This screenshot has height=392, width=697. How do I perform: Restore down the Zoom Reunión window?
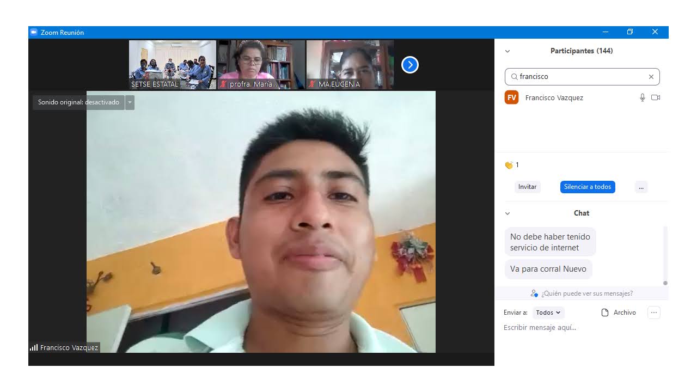pos(630,32)
